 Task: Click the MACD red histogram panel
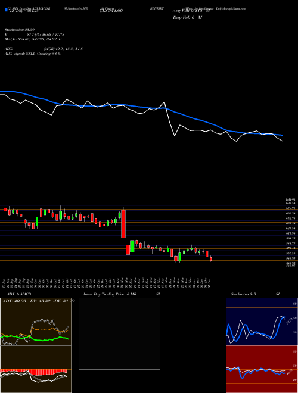click(x=36, y=369)
